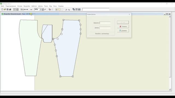This screenshot has width=175, height=98.
Task: Open file with the folder toolbar icon
Action: (5, 10)
